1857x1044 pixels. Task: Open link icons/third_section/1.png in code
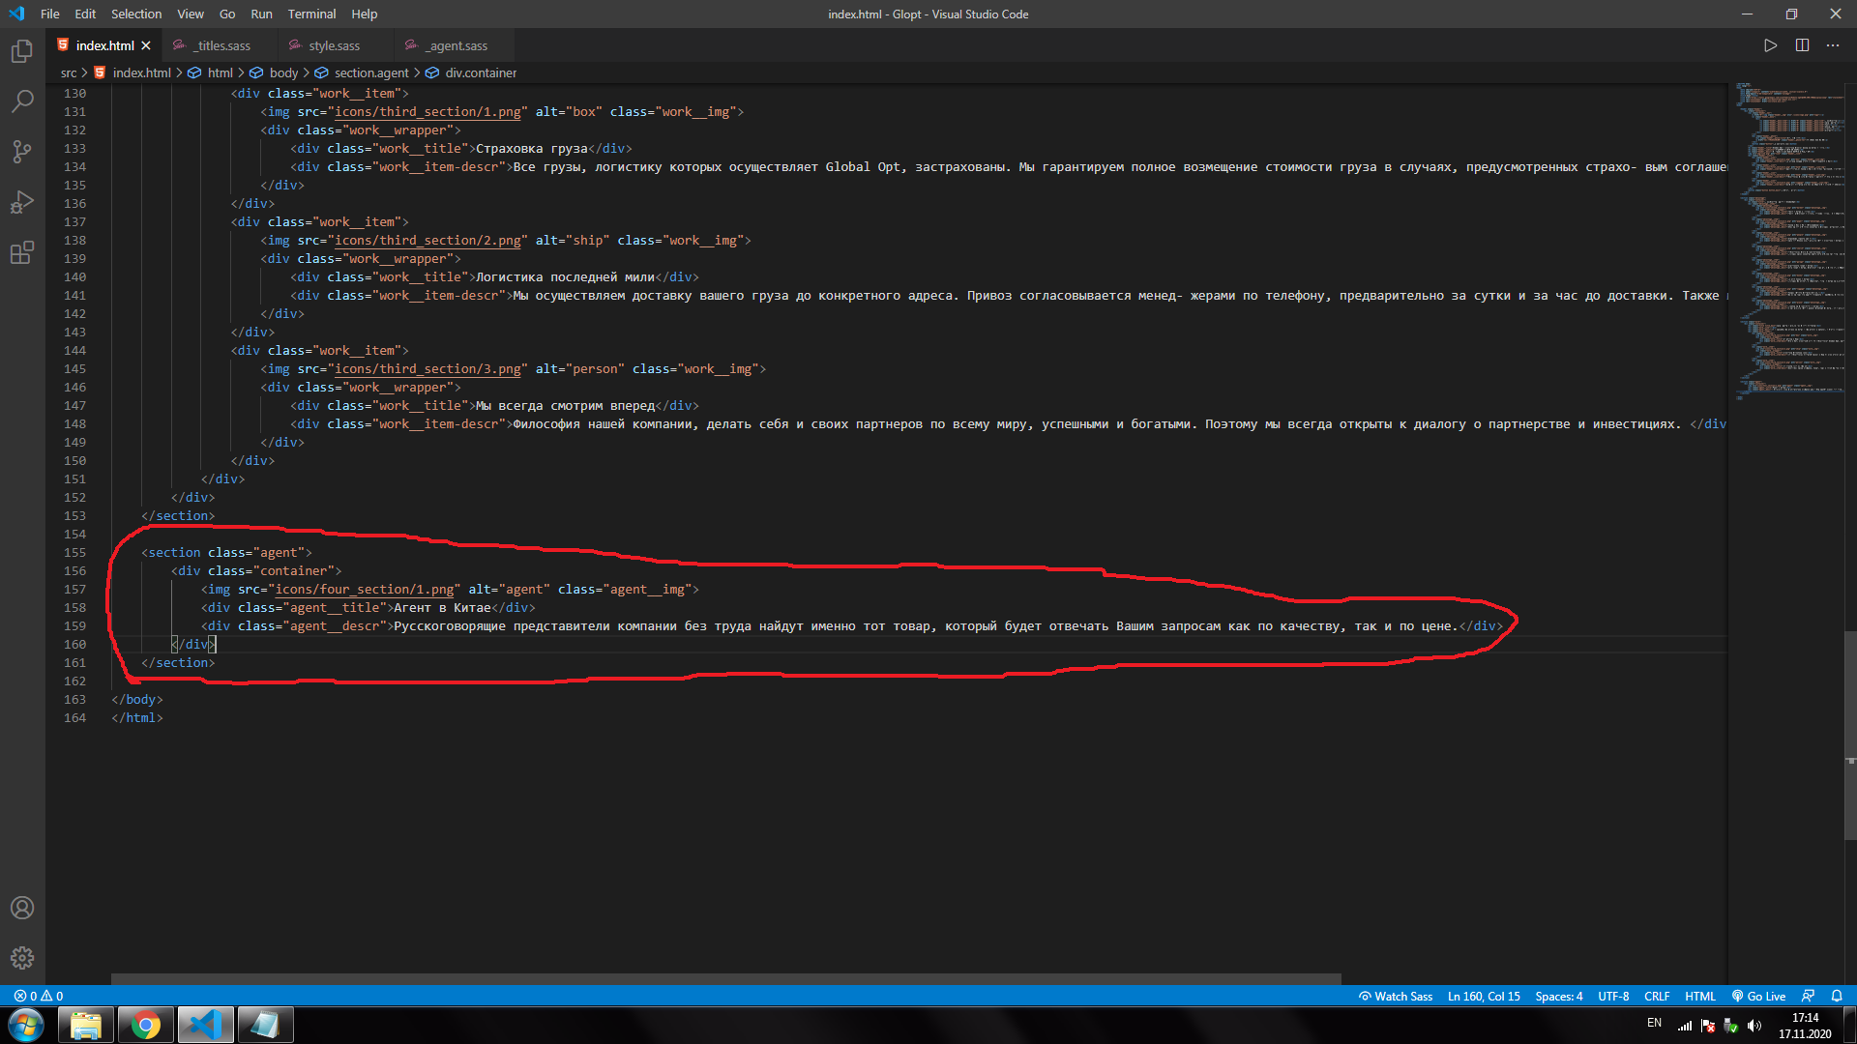pyautogui.click(x=427, y=111)
